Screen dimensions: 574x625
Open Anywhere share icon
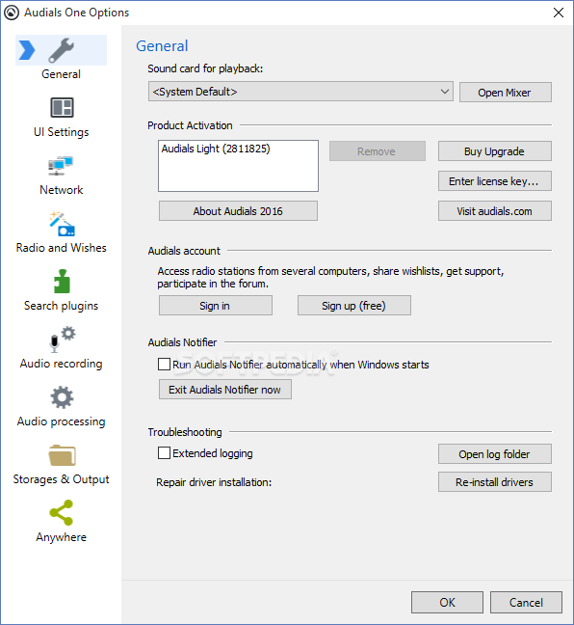coord(62,512)
